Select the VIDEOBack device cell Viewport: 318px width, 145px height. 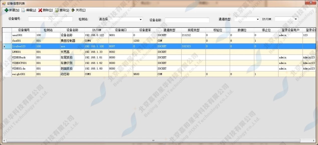pos(24,57)
